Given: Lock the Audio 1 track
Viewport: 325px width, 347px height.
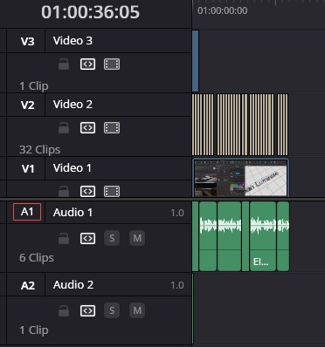Looking at the screenshot, I should pos(64,238).
